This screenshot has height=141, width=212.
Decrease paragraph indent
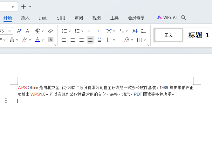[90, 31]
